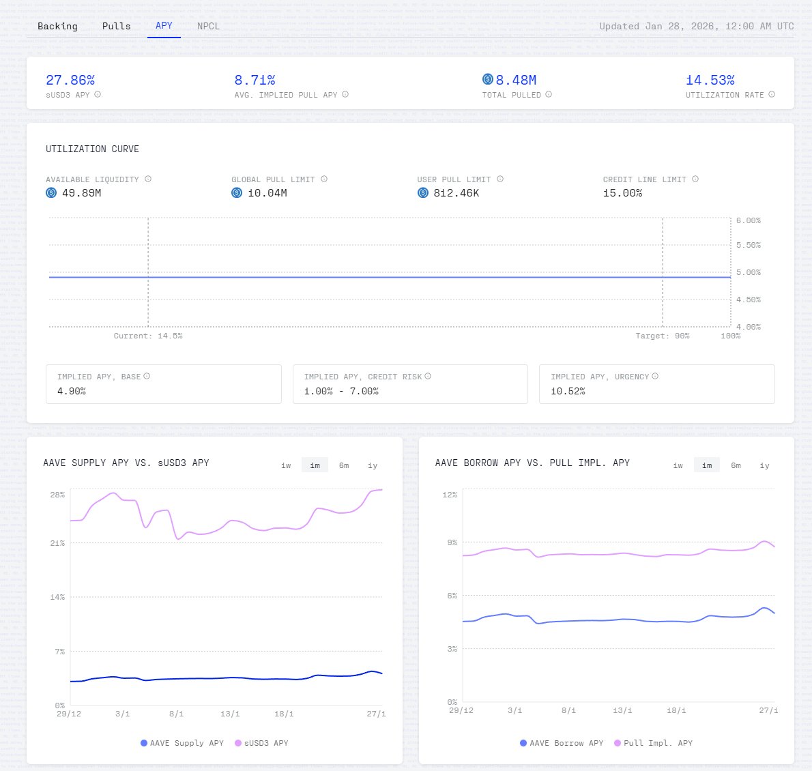Viewport: 812px width, 771px height.
Task: Select 1w range on AAVE Supply chart
Action: pyautogui.click(x=286, y=465)
